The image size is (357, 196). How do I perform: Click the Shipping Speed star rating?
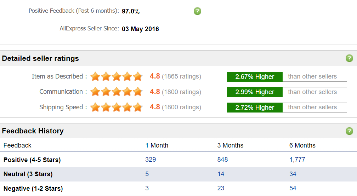click(x=116, y=107)
